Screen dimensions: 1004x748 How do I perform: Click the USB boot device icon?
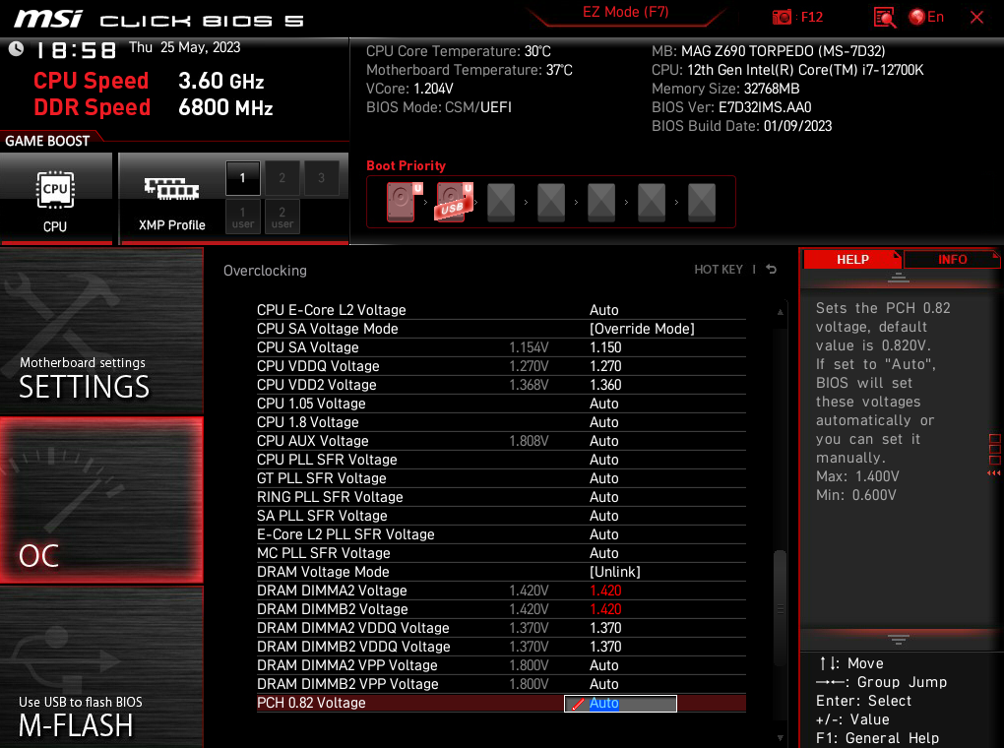click(x=454, y=202)
